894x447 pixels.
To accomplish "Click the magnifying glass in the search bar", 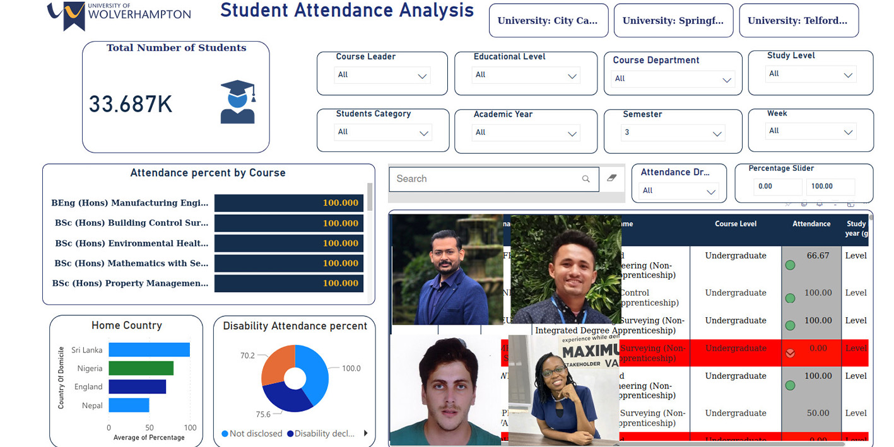I will coord(585,178).
